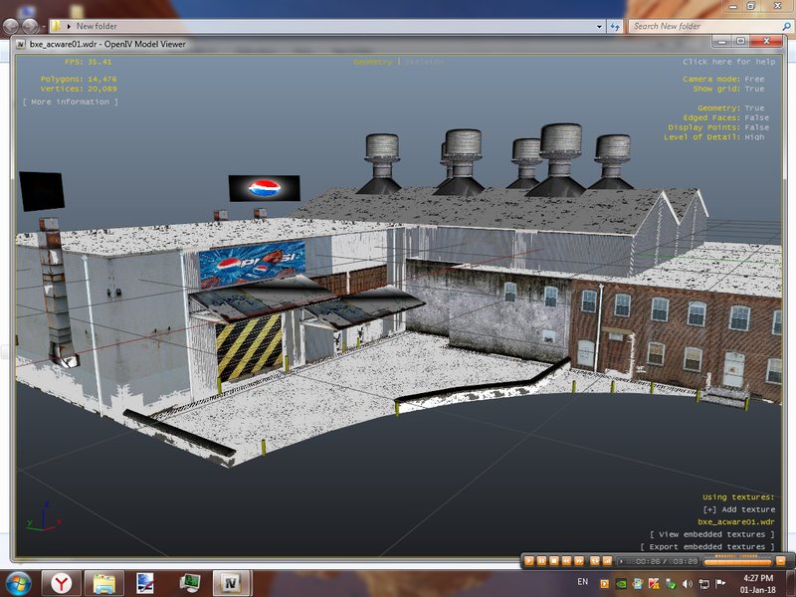796x597 pixels.
Task: Switch to the Geometry tab
Action: 373,62
